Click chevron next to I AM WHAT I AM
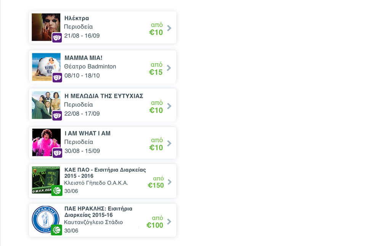Viewport: 388px width, 246px height. 169,143
